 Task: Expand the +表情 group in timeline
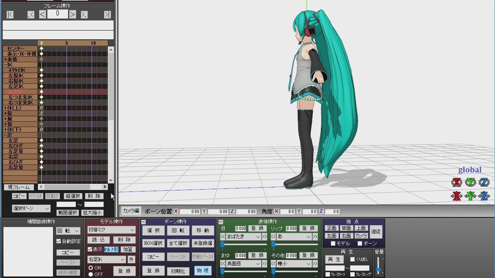[5, 59]
